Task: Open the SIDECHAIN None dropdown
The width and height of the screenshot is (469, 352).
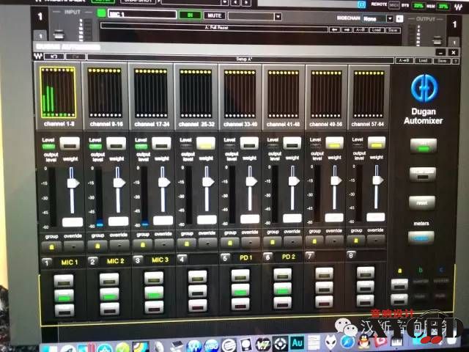Action: [x=377, y=18]
